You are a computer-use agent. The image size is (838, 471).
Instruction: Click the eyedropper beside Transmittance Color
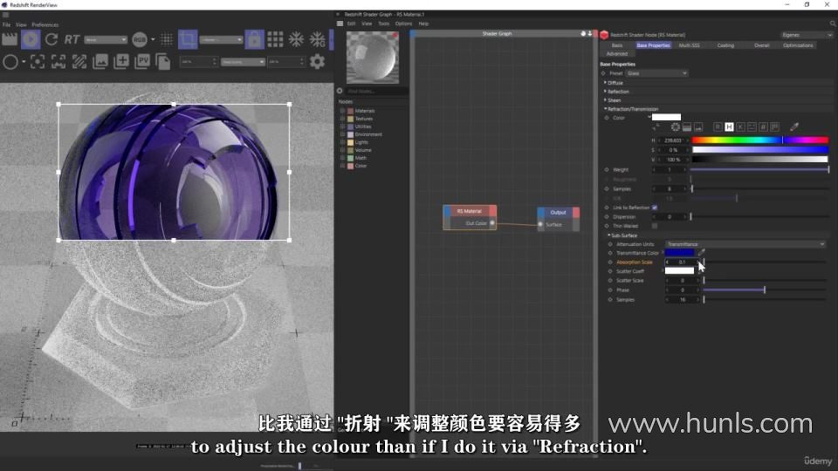click(702, 253)
